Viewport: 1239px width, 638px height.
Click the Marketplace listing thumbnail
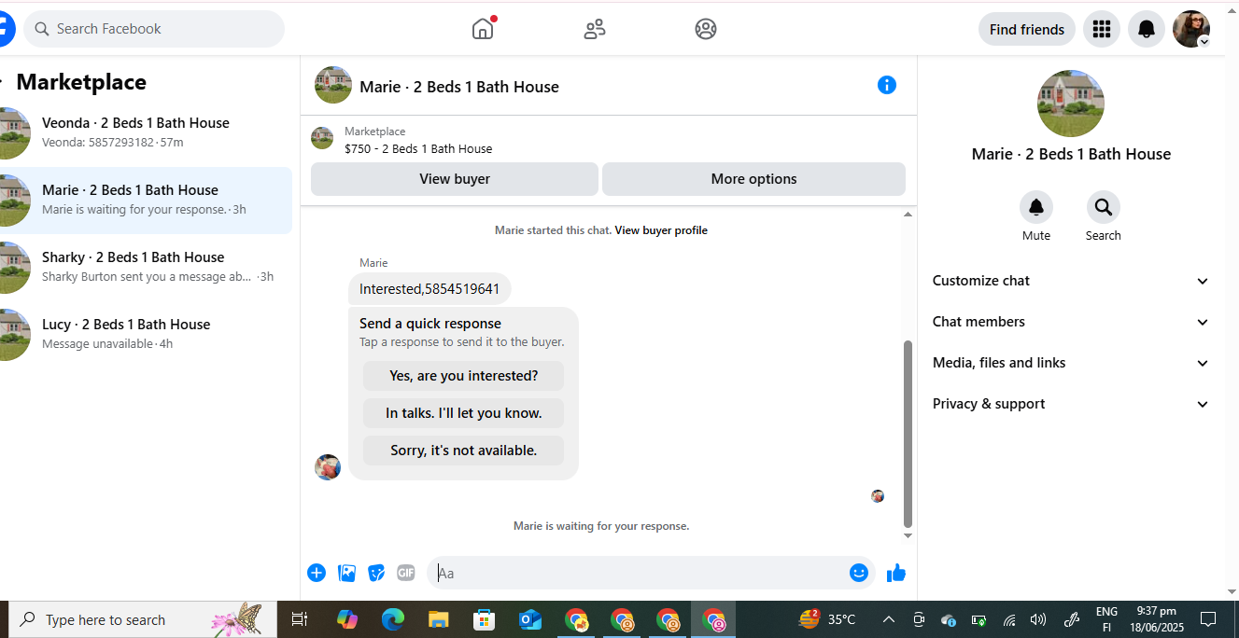(x=322, y=138)
